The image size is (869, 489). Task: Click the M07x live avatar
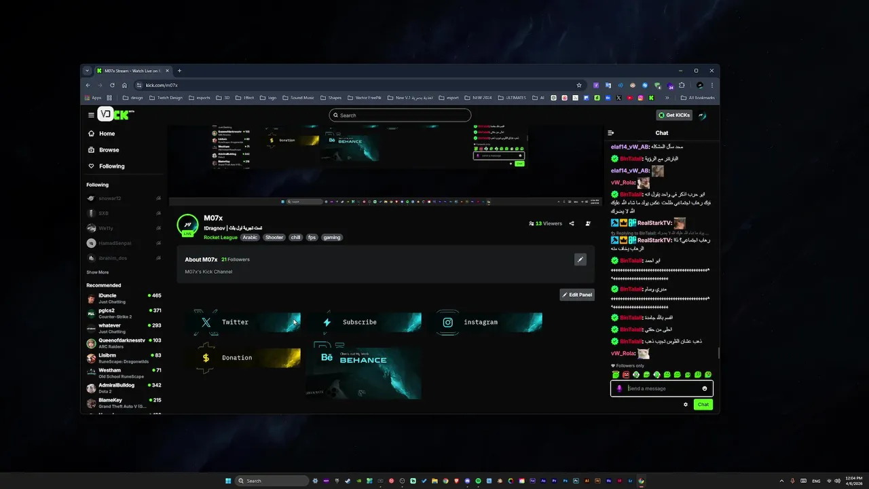[x=187, y=225]
